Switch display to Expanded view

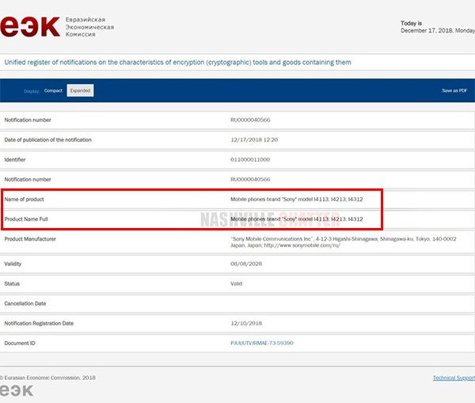click(x=80, y=90)
